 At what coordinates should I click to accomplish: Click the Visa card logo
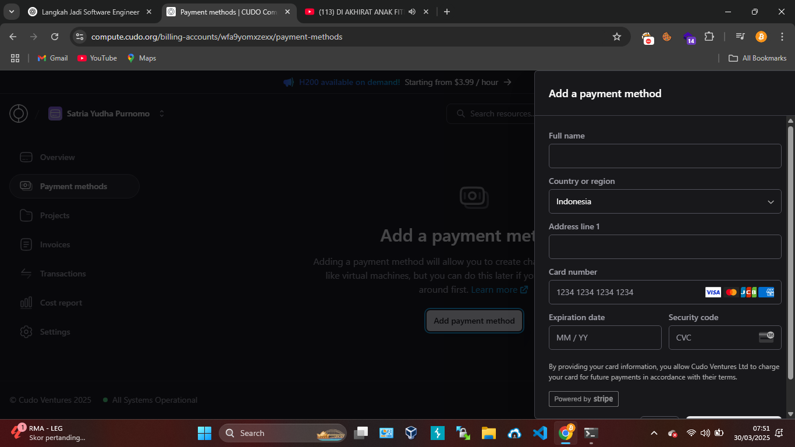click(x=713, y=292)
